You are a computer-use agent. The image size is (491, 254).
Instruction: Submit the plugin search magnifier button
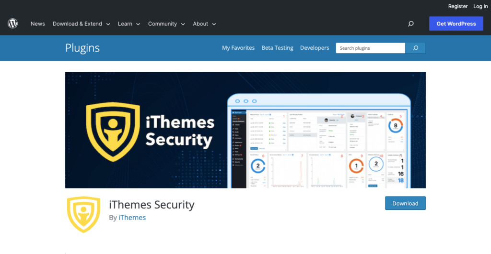[x=415, y=48]
